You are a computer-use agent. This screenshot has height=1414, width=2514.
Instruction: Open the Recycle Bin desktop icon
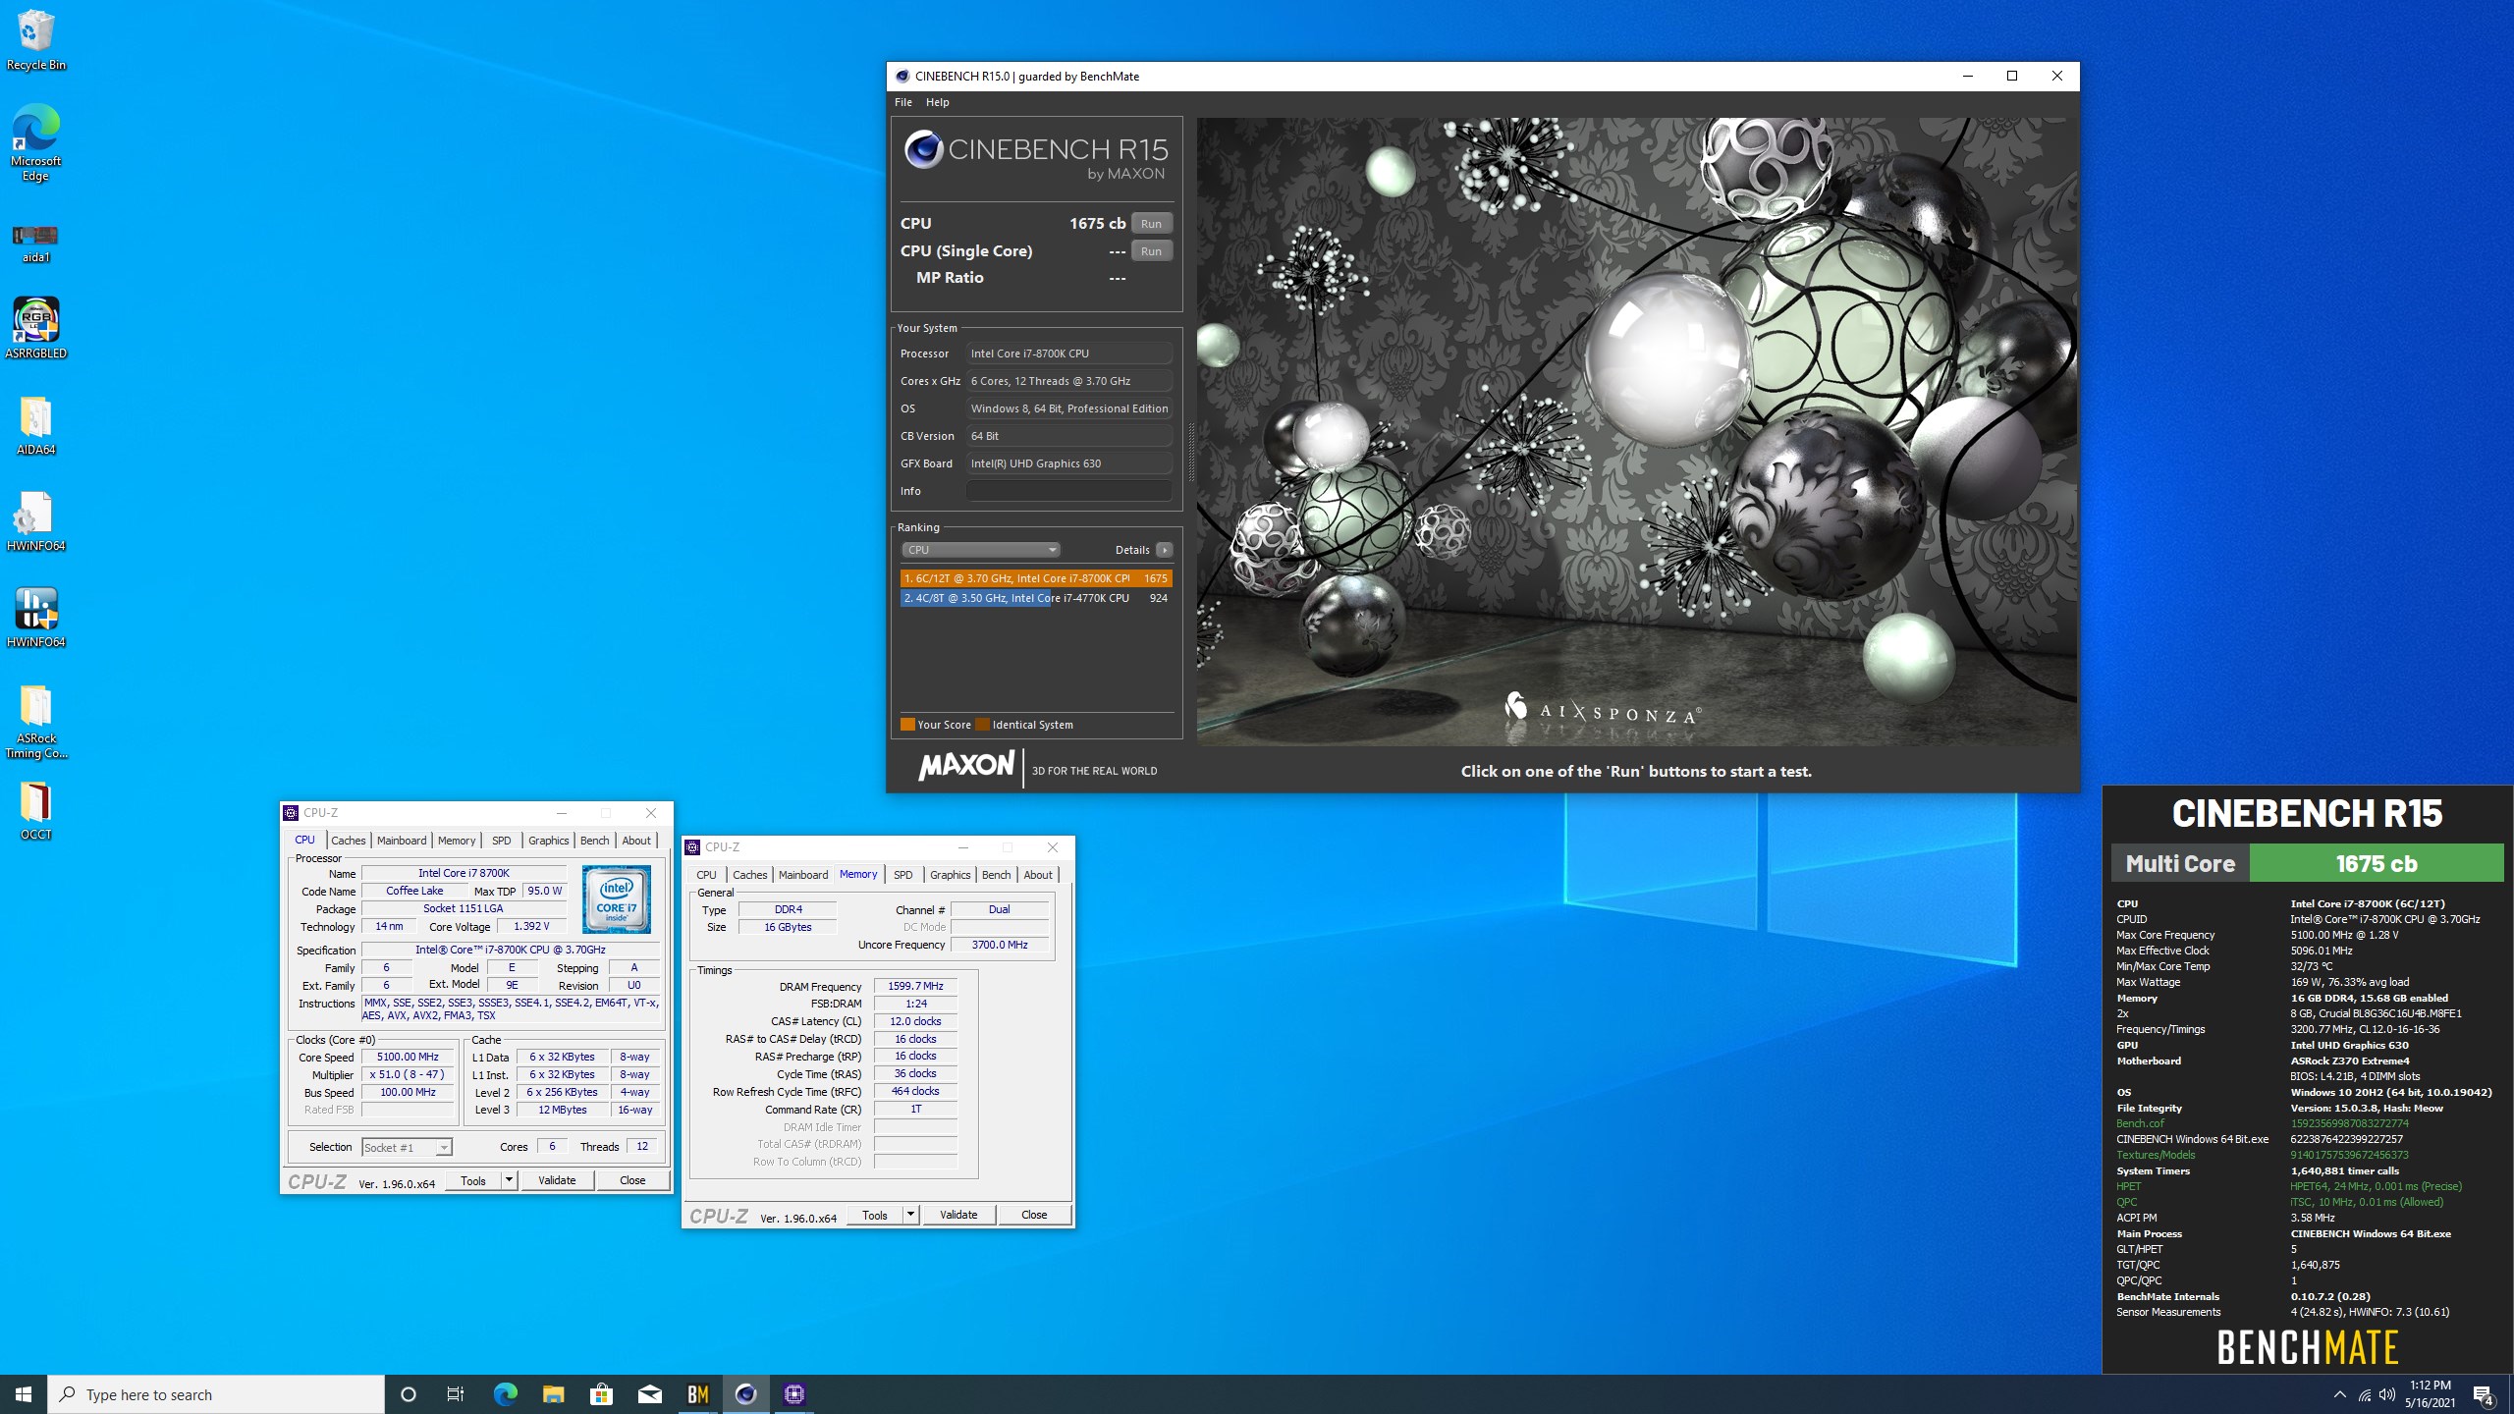tap(35, 40)
